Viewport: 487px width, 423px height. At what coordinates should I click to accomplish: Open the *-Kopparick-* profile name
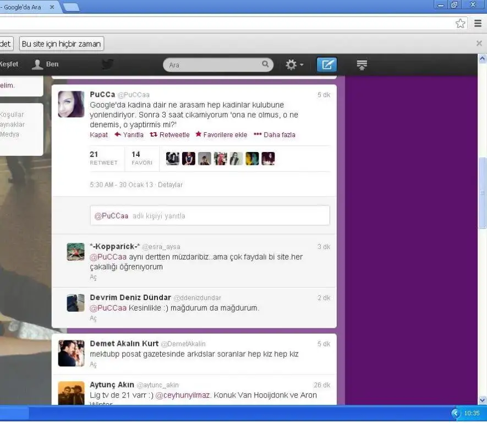coord(115,246)
